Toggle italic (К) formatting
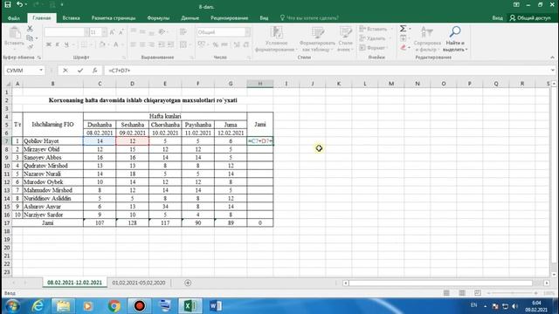 pos(57,44)
